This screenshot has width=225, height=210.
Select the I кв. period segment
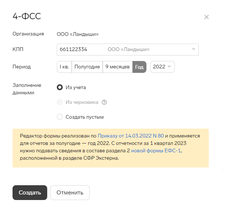[64, 67]
